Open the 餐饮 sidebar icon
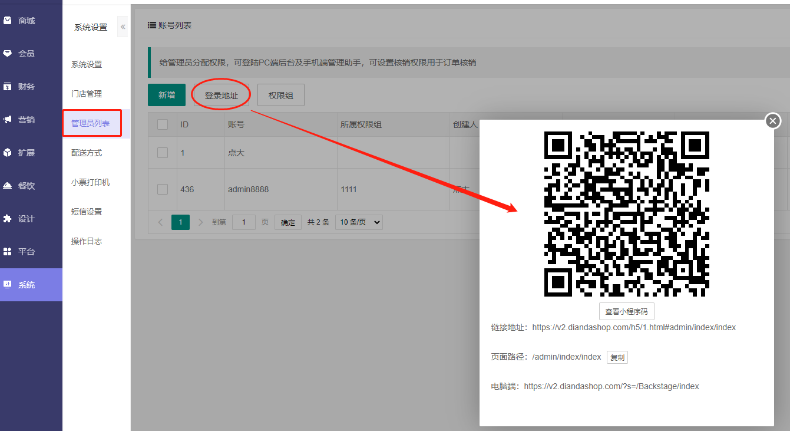The height and width of the screenshot is (431, 790). [x=8, y=186]
